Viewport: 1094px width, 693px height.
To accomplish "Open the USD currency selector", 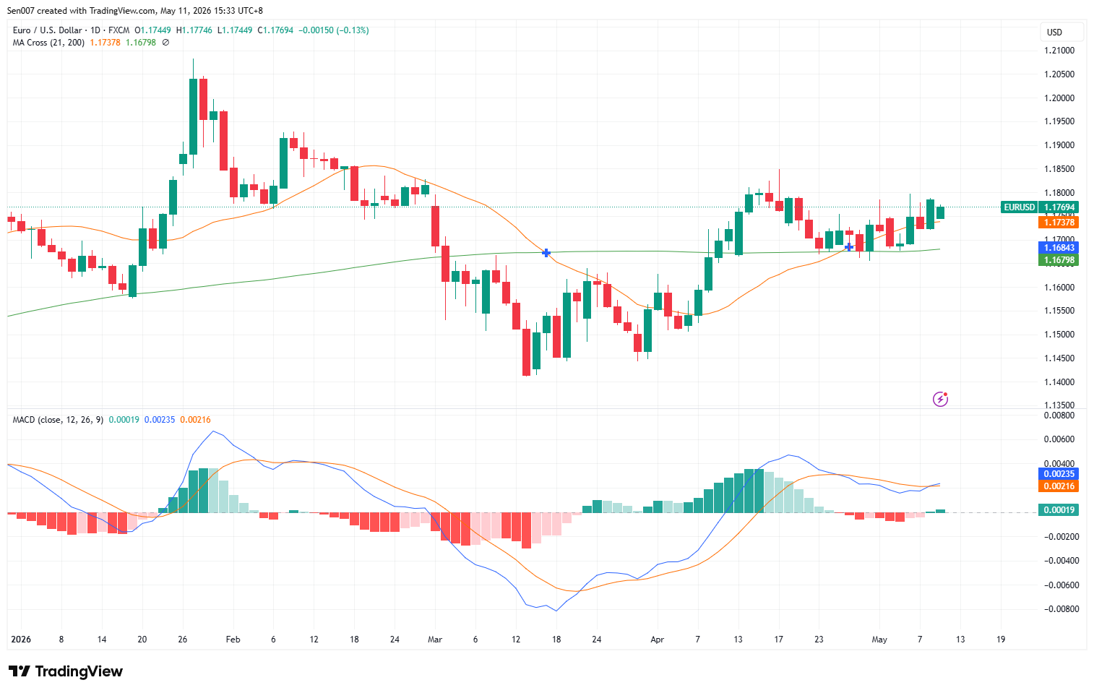I will (1061, 32).
